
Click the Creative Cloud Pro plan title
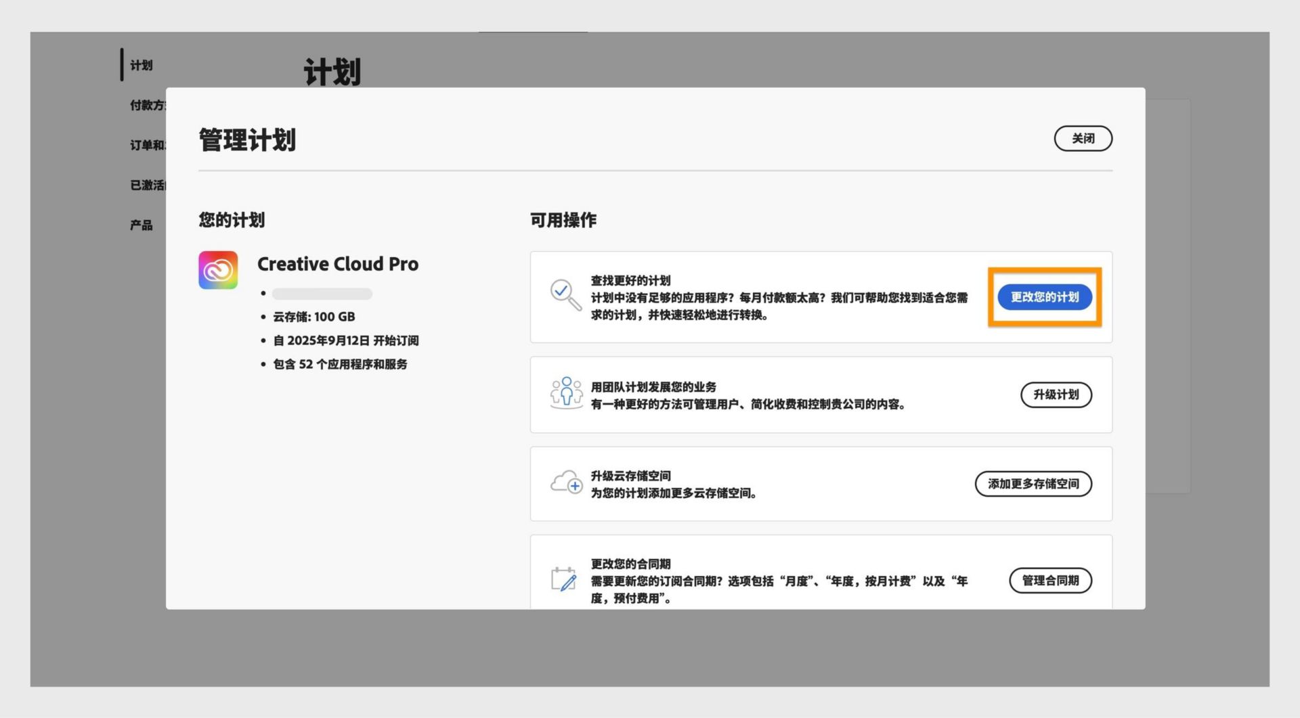coord(338,264)
